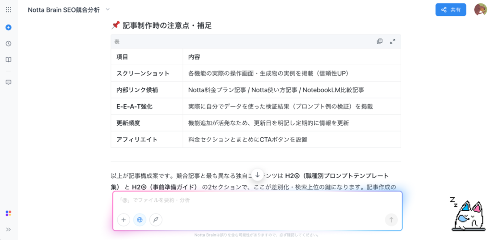Click the 料金セクション CTAボタン cell
The image size is (492, 240).
point(292,139)
